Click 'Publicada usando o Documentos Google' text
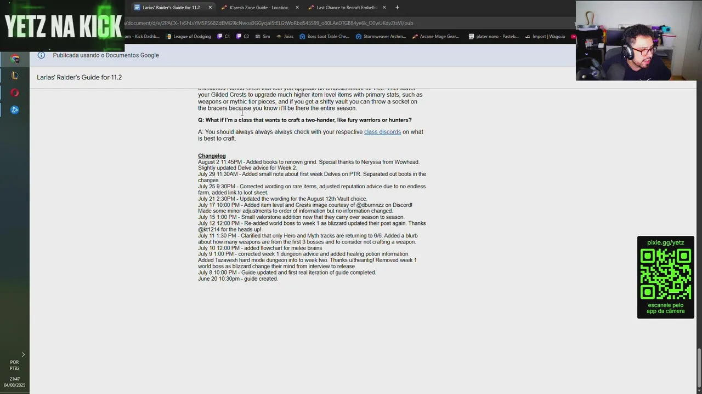Viewport: 702px width, 394px height. click(106, 55)
